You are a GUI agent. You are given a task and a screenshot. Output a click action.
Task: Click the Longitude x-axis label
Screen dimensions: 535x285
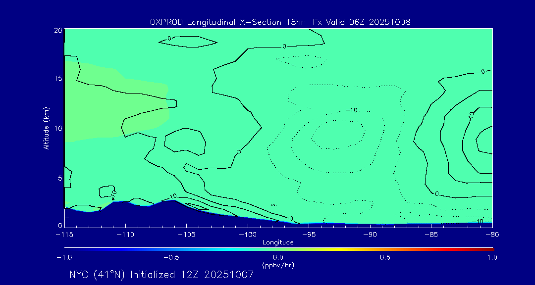click(278, 242)
